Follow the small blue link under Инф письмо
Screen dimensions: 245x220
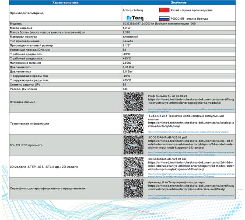tap(191, 110)
